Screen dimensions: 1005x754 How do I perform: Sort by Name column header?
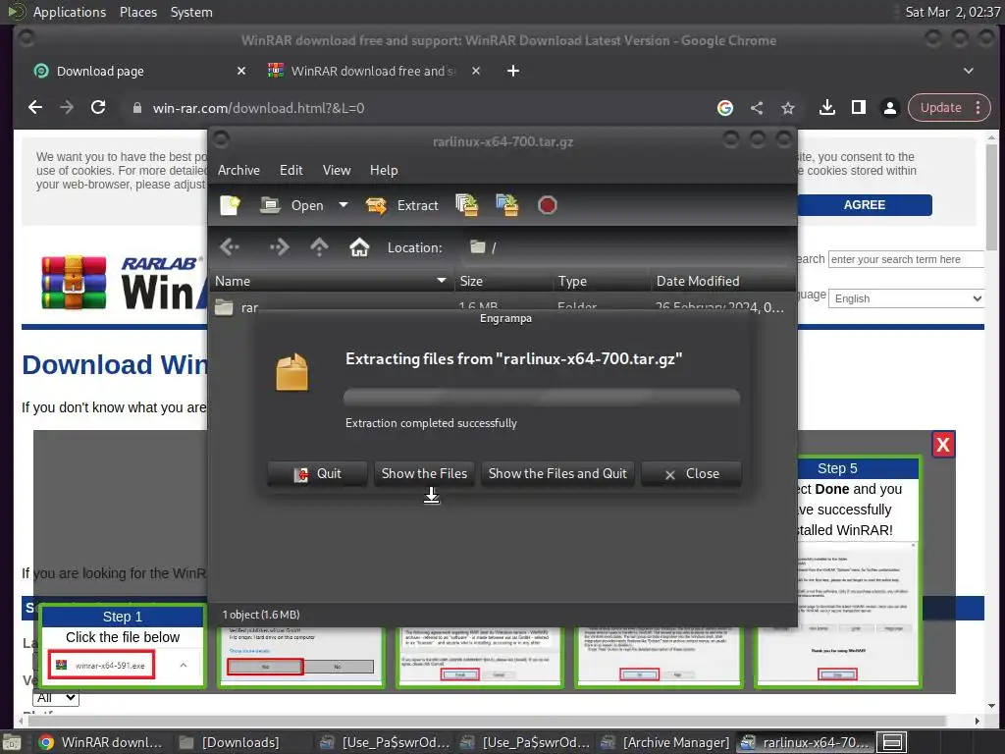point(331,281)
